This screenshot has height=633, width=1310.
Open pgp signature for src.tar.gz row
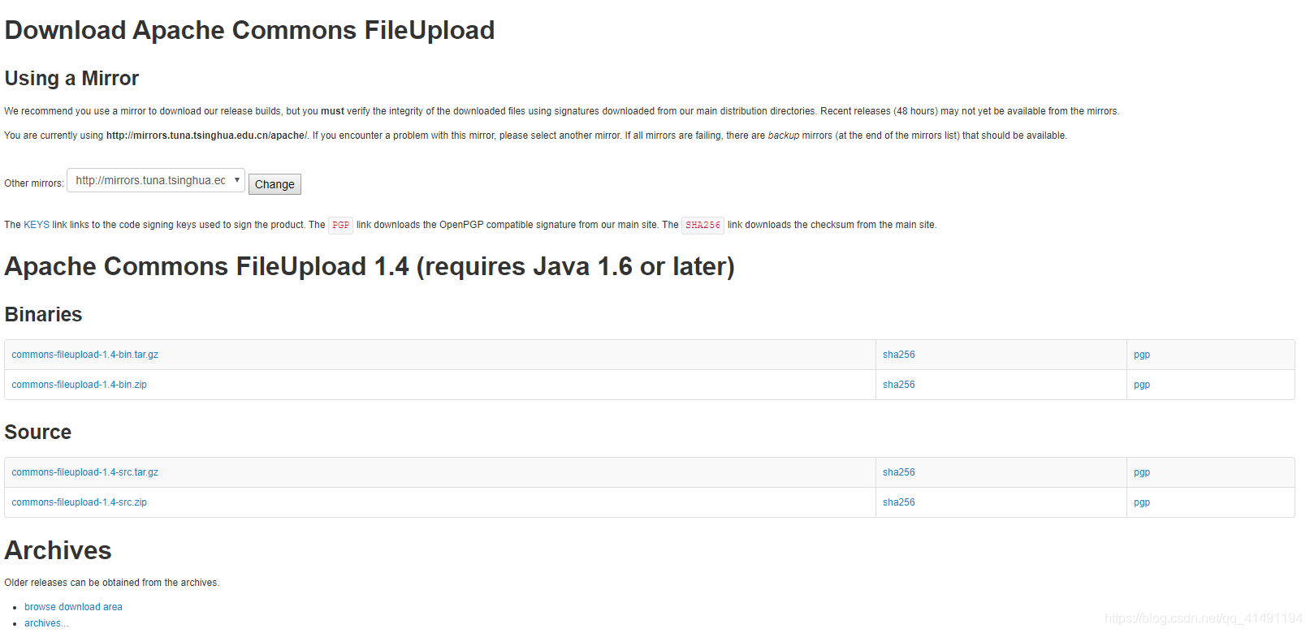coord(1142,472)
